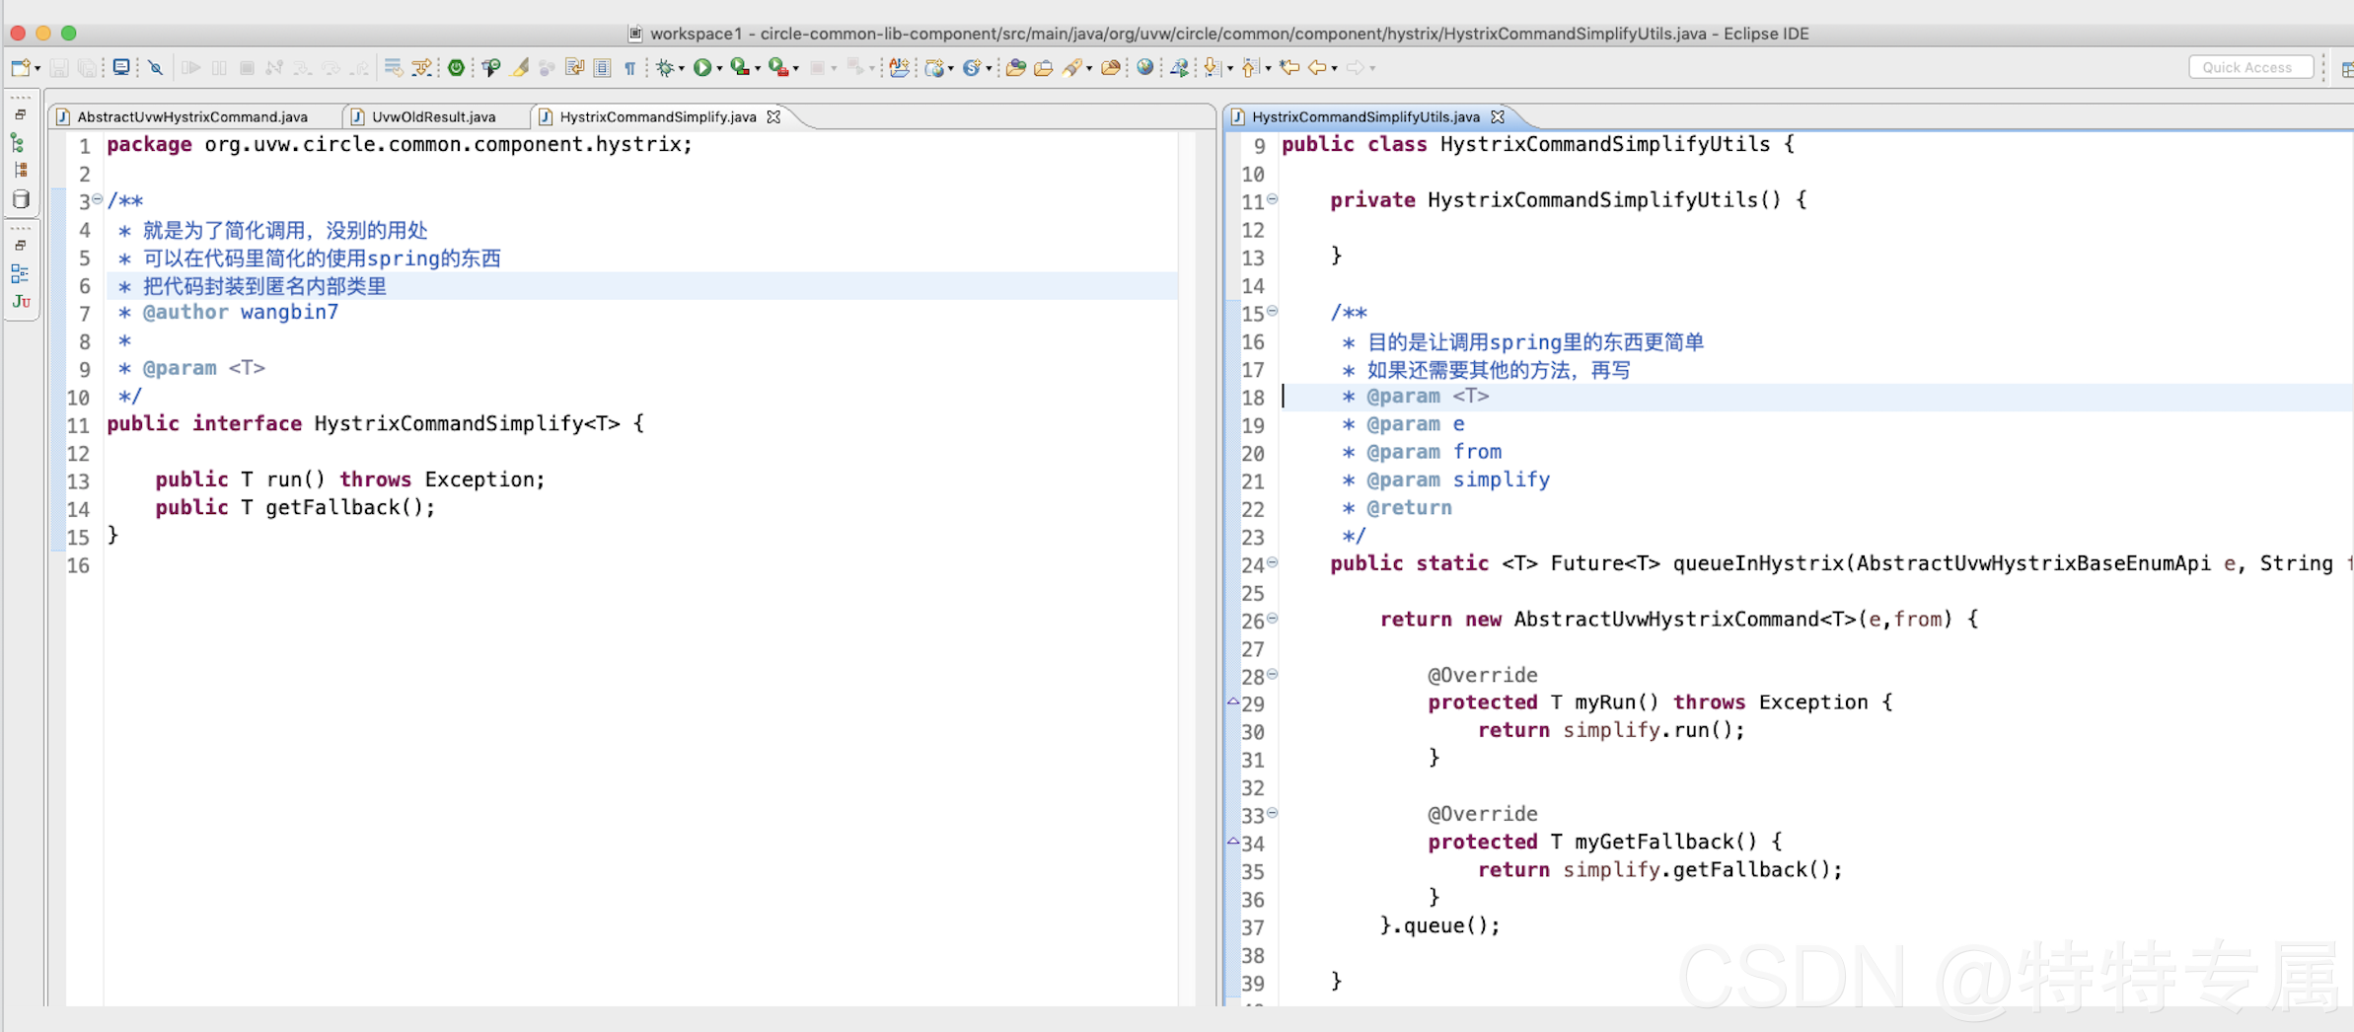Click the Save All icon

click(87, 68)
